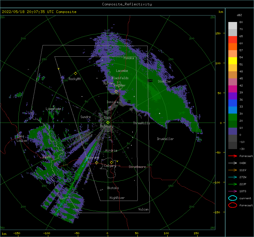The width and height of the screenshot is (254, 237).
Task: Select the red 65 dBZ color swatch
Action: pos(233,39)
